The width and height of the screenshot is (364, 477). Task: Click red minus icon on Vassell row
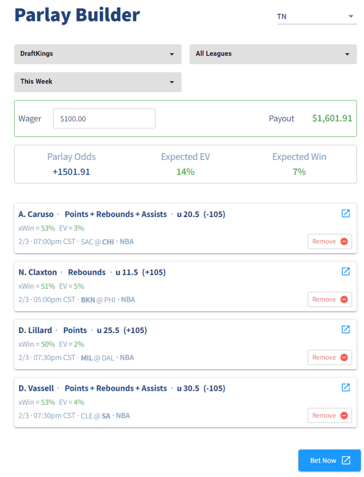[x=344, y=416]
